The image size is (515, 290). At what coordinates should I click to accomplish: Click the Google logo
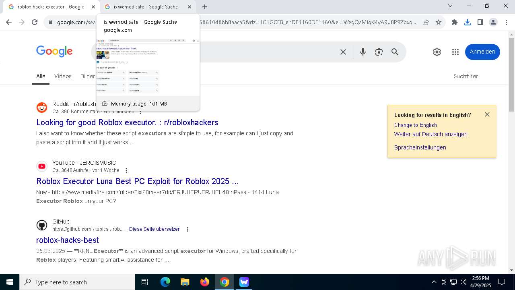[54, 51]
